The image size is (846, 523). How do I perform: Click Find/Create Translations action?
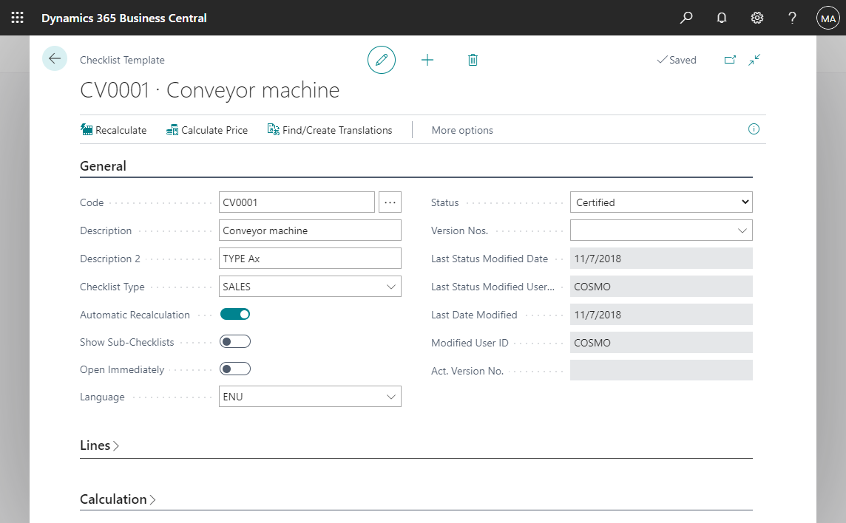(330, 130)
